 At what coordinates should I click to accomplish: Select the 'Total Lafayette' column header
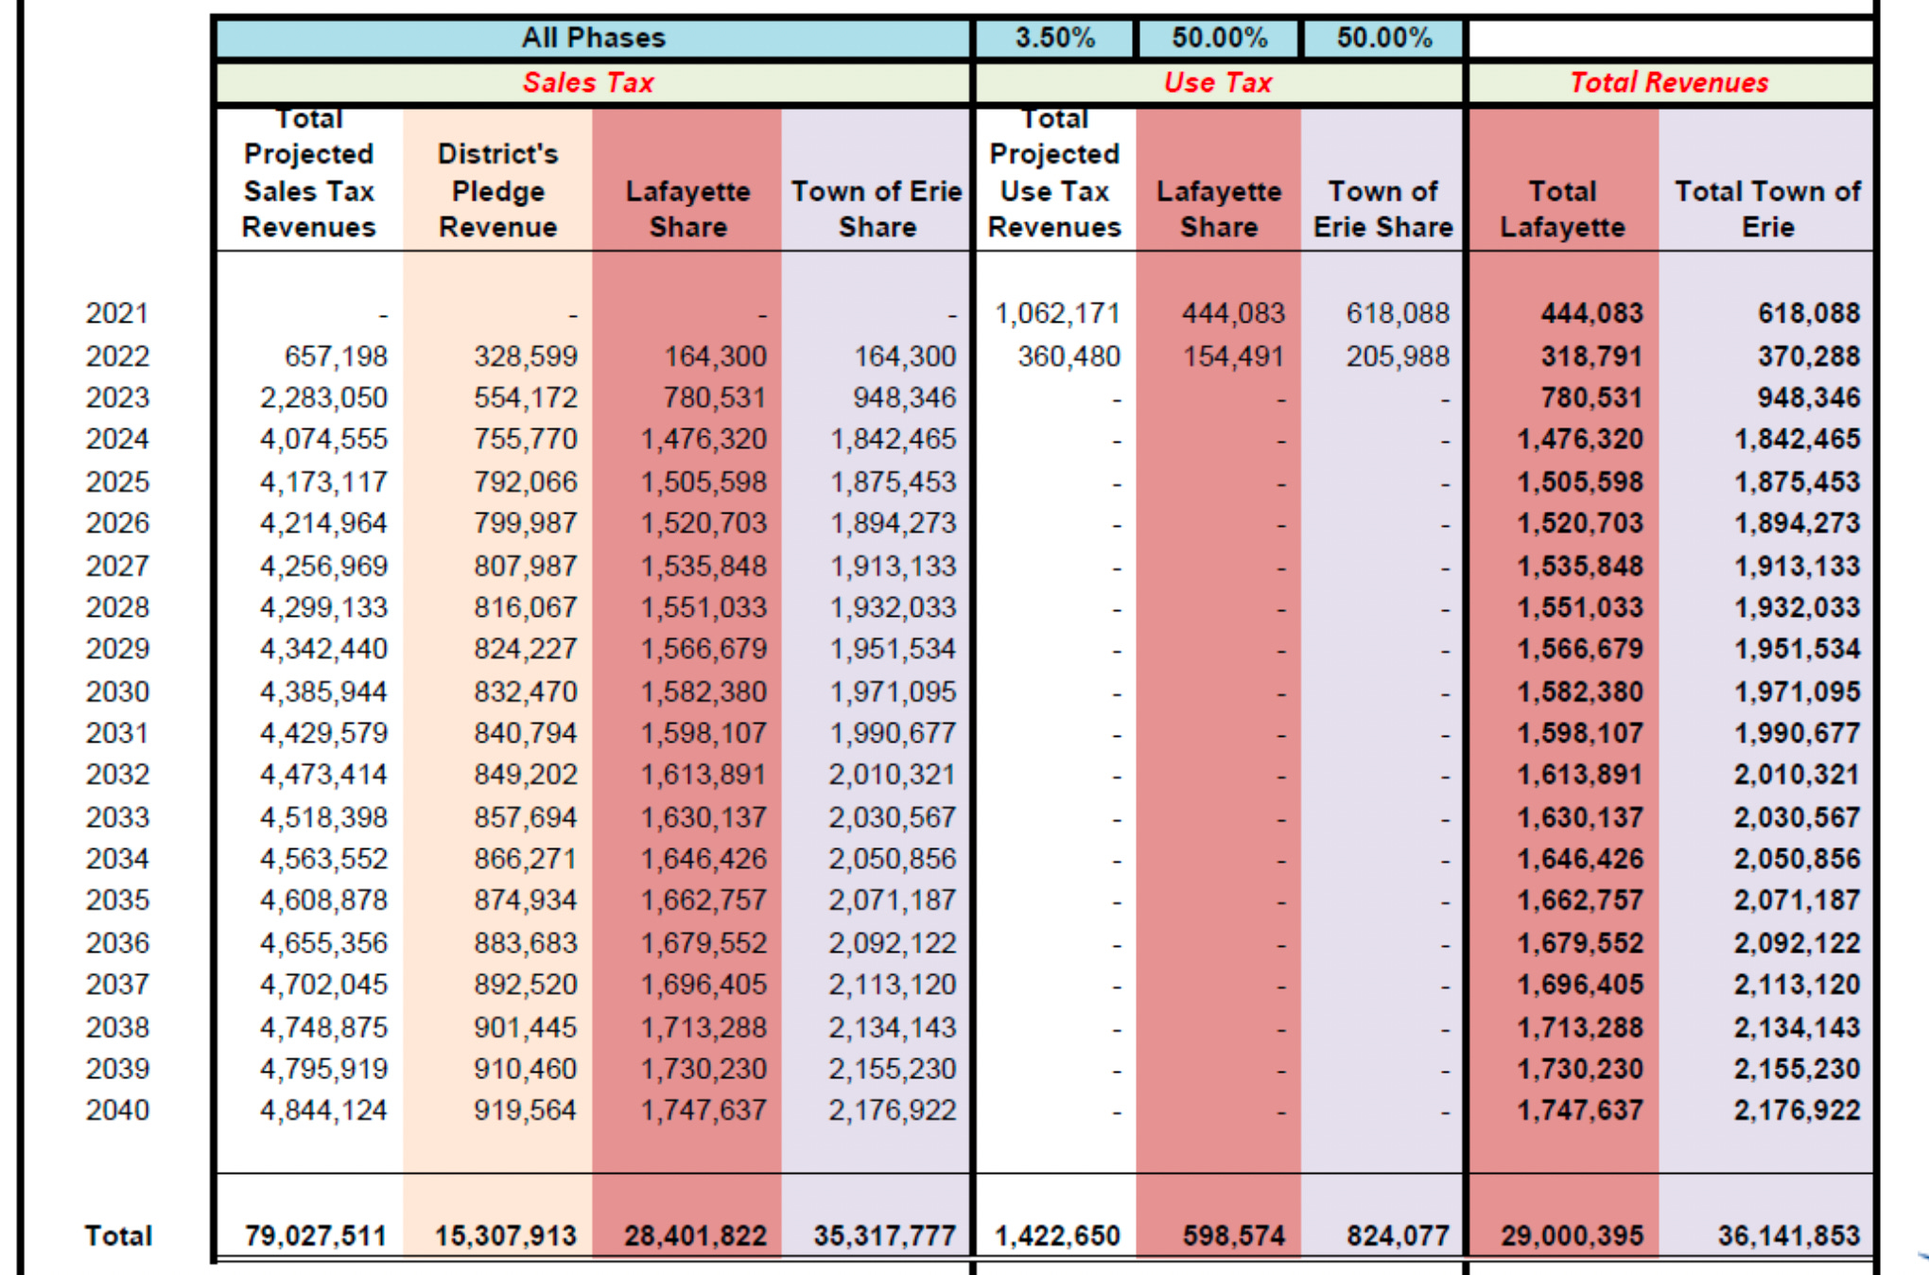[x=1563, y=209]
